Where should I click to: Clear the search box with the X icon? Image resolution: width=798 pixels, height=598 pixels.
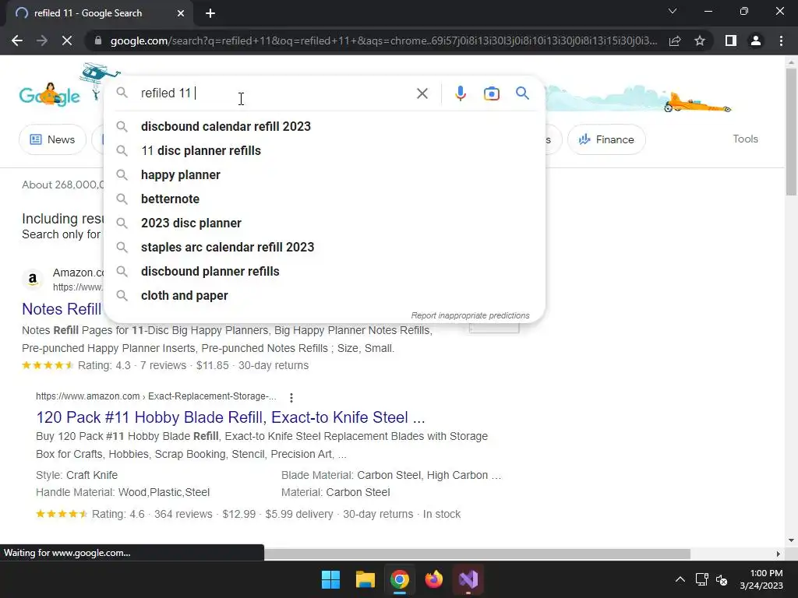(x=422, y=93)
